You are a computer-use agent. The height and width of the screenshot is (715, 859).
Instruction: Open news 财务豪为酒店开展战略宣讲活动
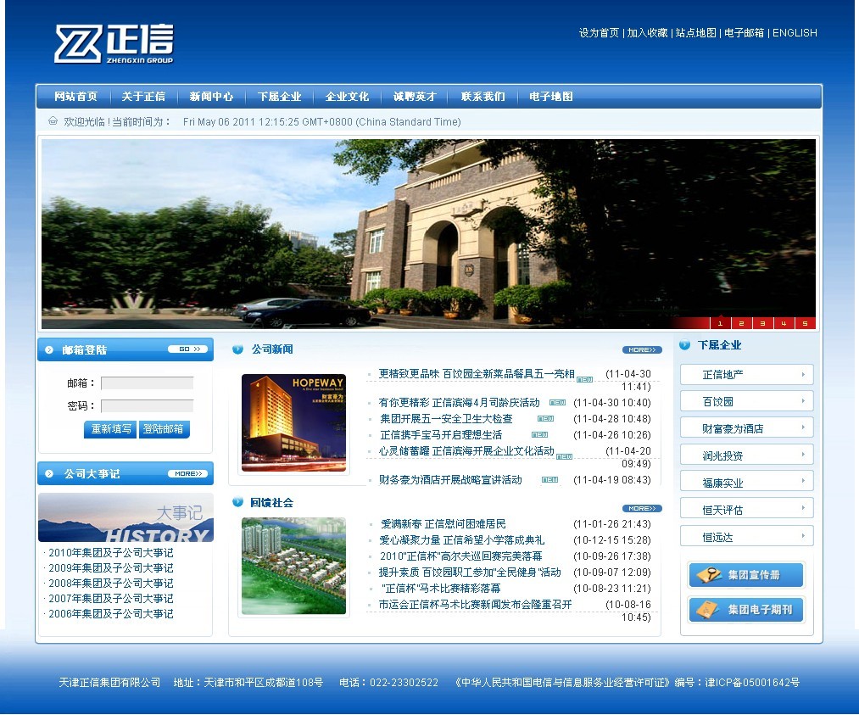450,480
